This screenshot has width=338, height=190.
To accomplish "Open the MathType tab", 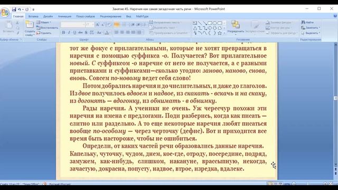I will (x=142, y=16).
